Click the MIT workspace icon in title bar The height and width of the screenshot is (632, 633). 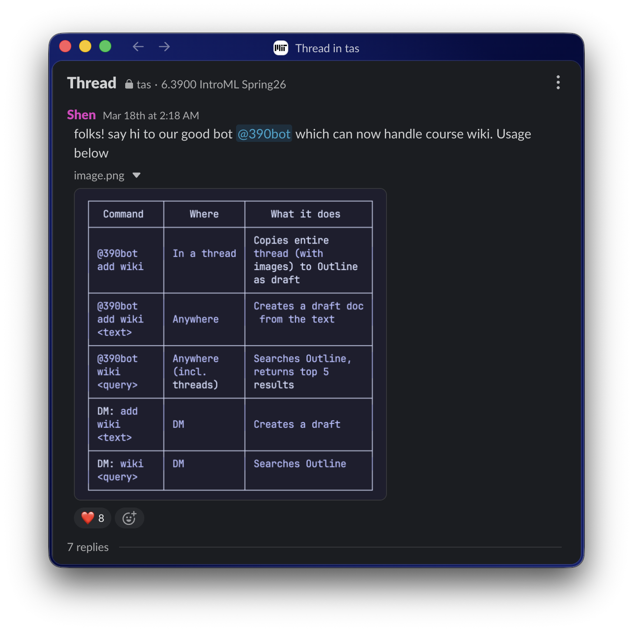(x=281, y=48)
